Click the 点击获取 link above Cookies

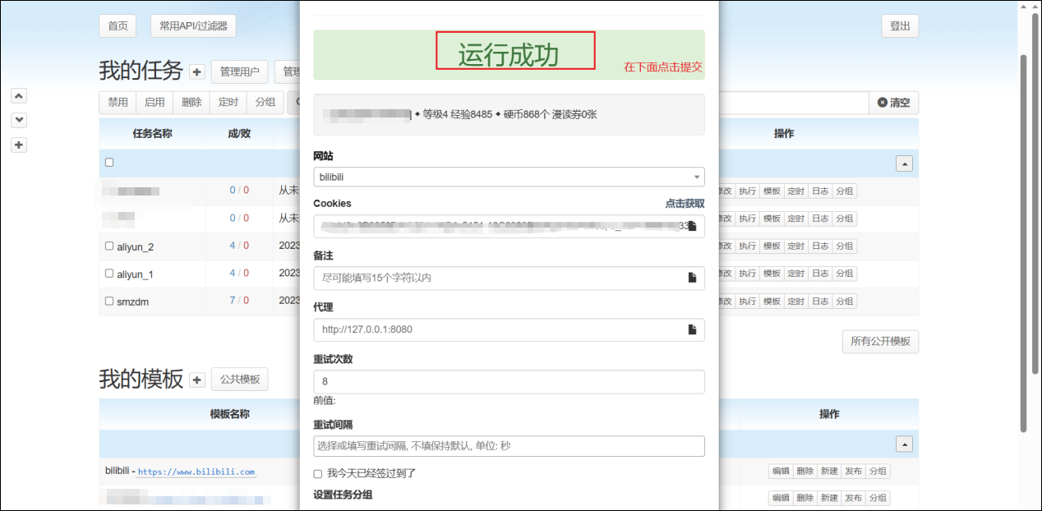click(685, 203)
